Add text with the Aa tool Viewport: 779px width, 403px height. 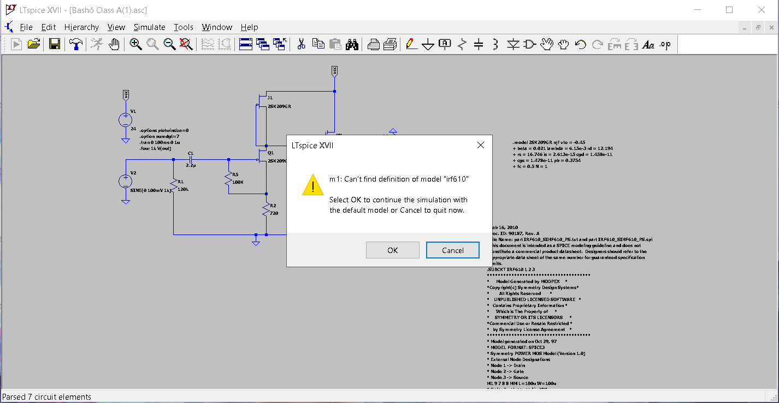[x=648, y=45]
